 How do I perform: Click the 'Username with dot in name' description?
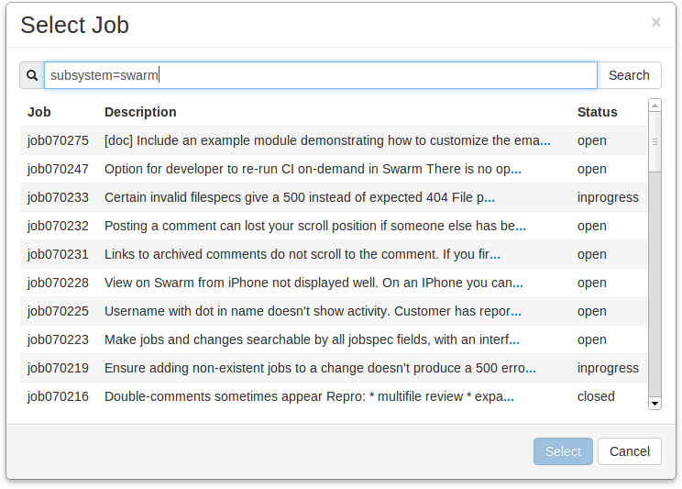coord(313,311)
